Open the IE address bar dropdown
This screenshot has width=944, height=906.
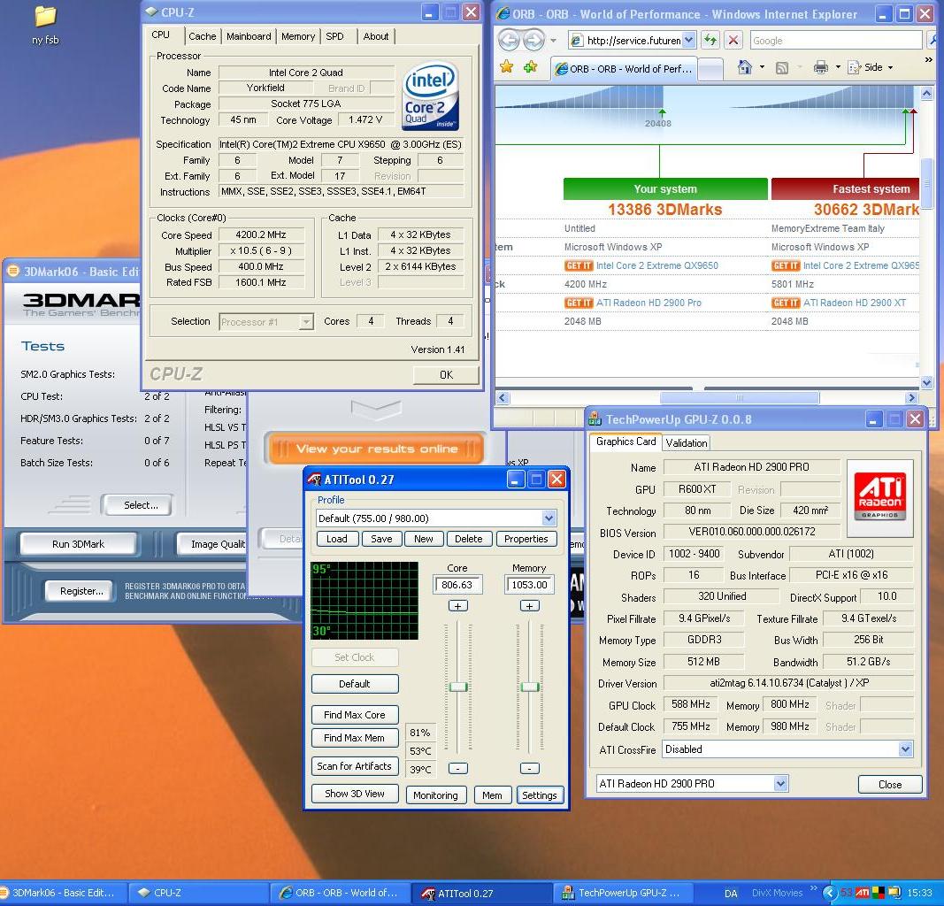pos(689,41)
